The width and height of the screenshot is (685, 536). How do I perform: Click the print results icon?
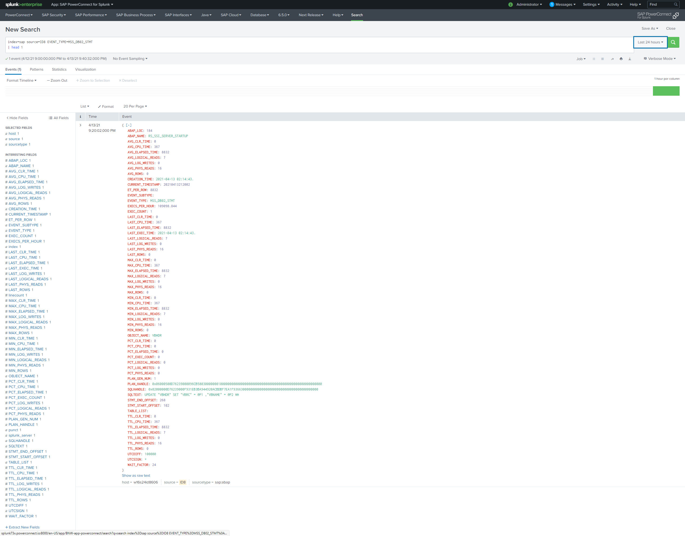click(x=621, y=59)
